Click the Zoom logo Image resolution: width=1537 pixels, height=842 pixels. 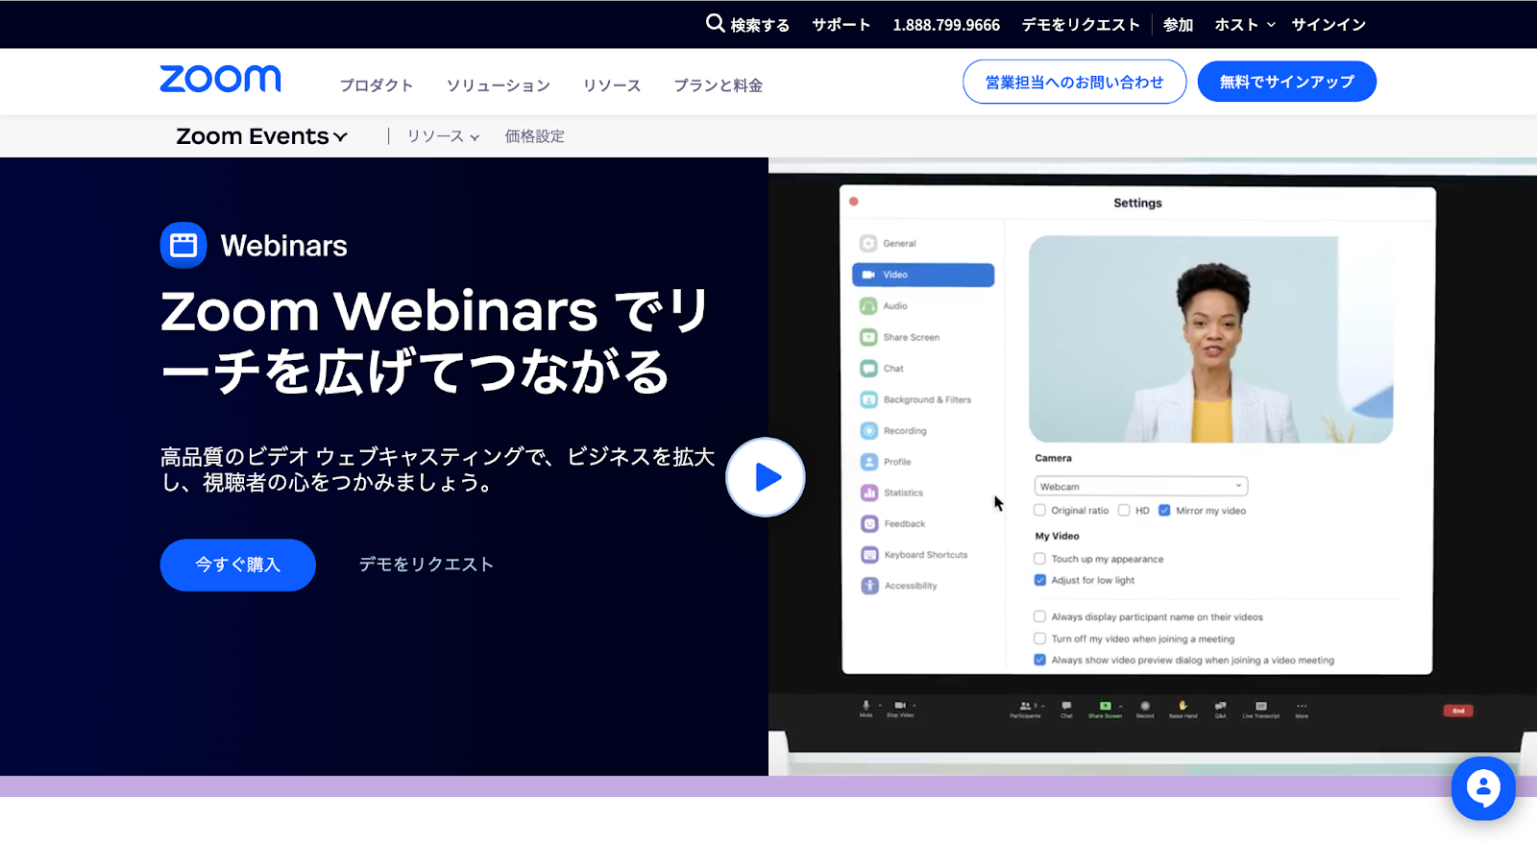click(220, 80)
